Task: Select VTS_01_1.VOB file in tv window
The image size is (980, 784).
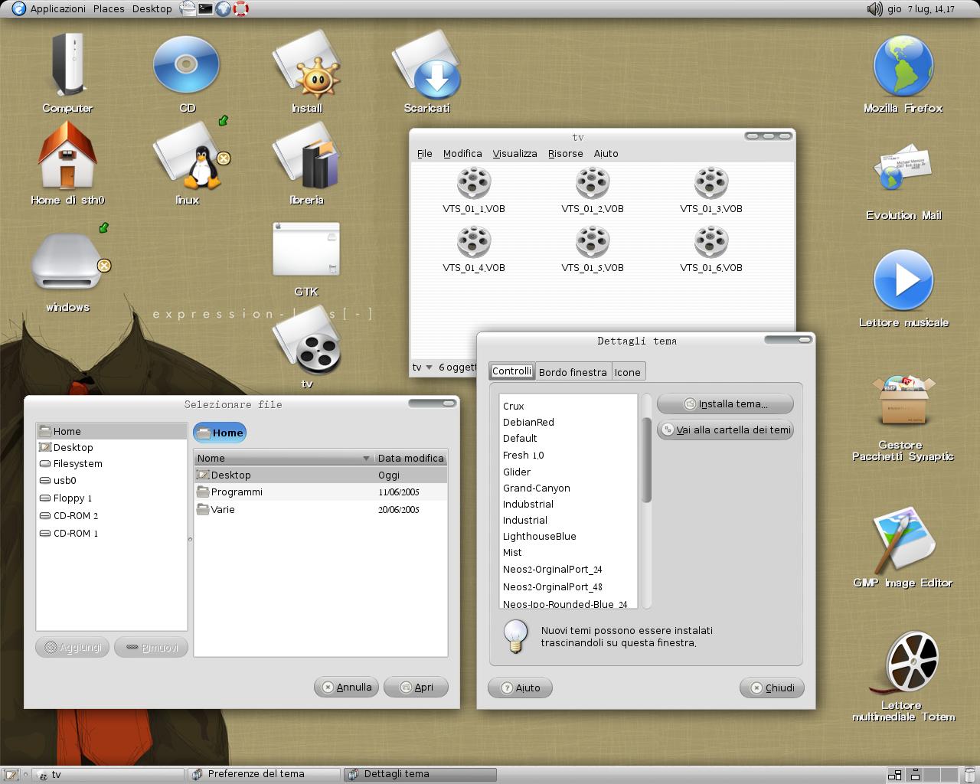Action: coord(474,191)
